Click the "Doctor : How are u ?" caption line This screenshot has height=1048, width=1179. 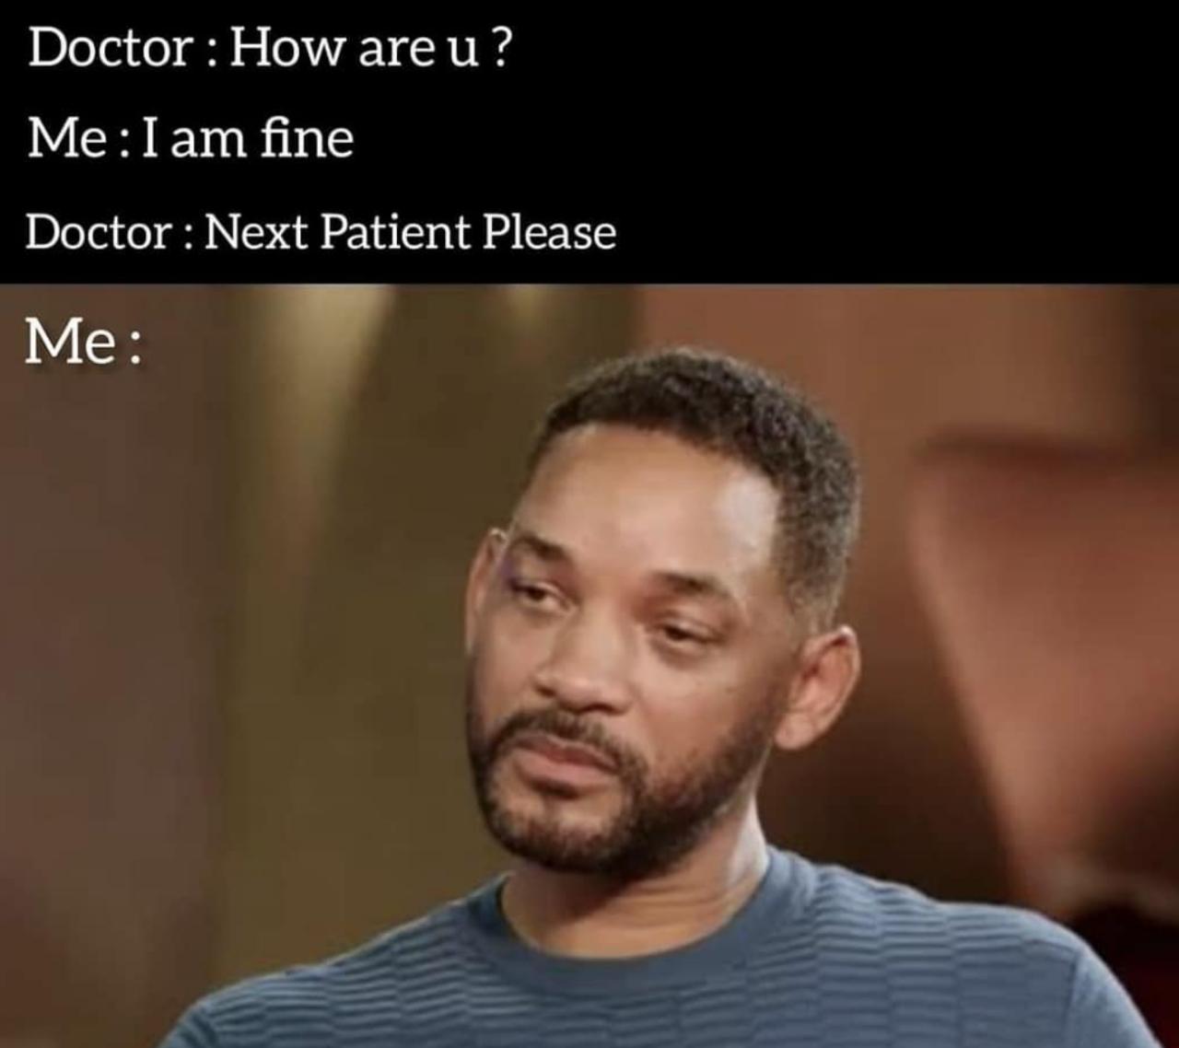[x=268, y=48]
